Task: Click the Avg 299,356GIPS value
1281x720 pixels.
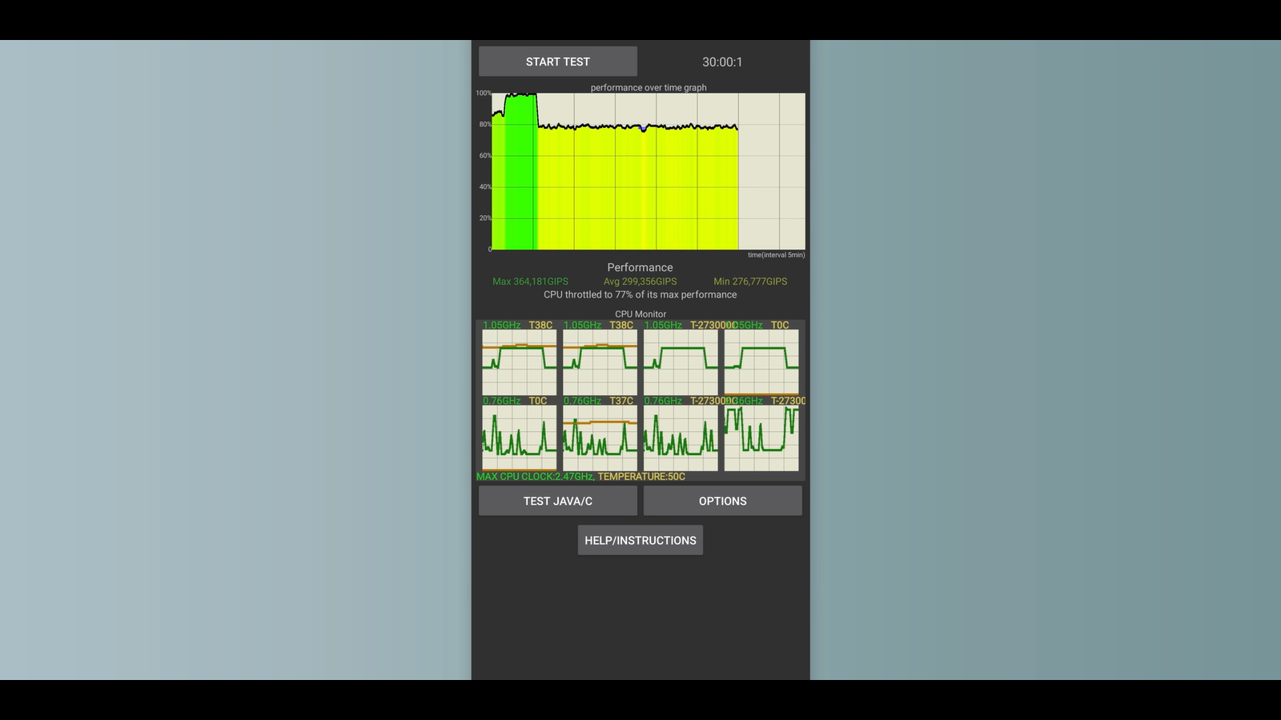Action: [640, 282]
